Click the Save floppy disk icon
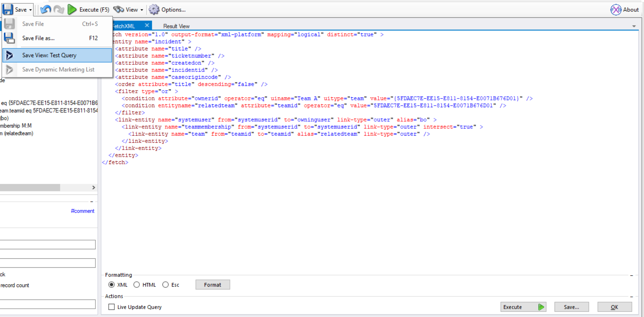Image resolution: width=644 pixels, height=317 pixels. [x=8, y=9]
